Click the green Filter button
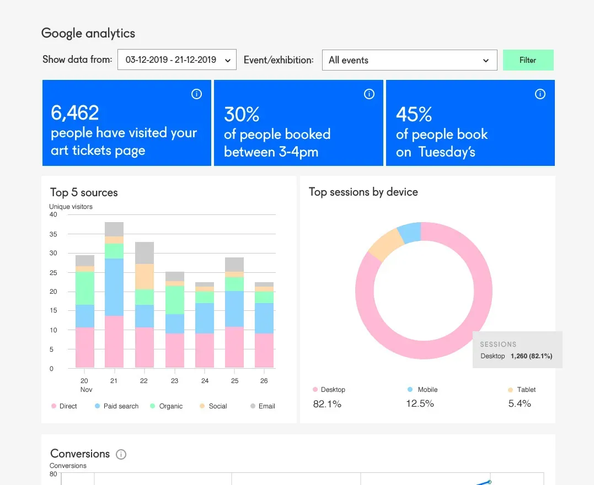 click(x=527, y=60)
